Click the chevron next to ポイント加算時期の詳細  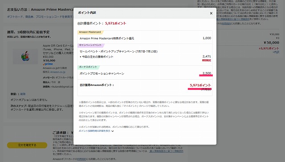click(x=113, y=131)
